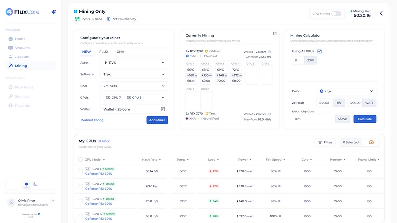Click the orange overclock gauge icon
Image resolution: width=397 pixels, height=223 pixels.
tap(371, 142)
